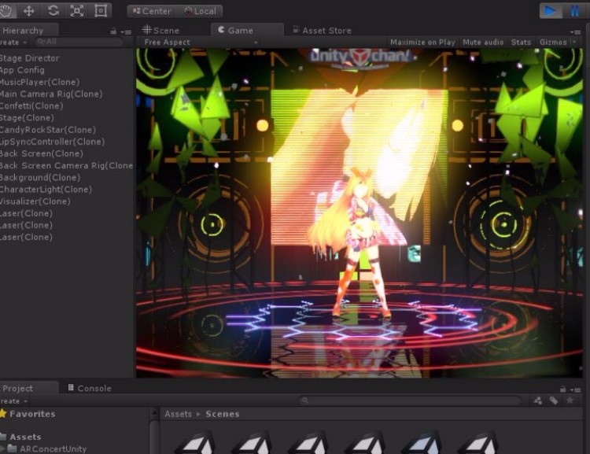Select the Move tool
The width and height of the screenshot is (590, 454).
point(29,10)
